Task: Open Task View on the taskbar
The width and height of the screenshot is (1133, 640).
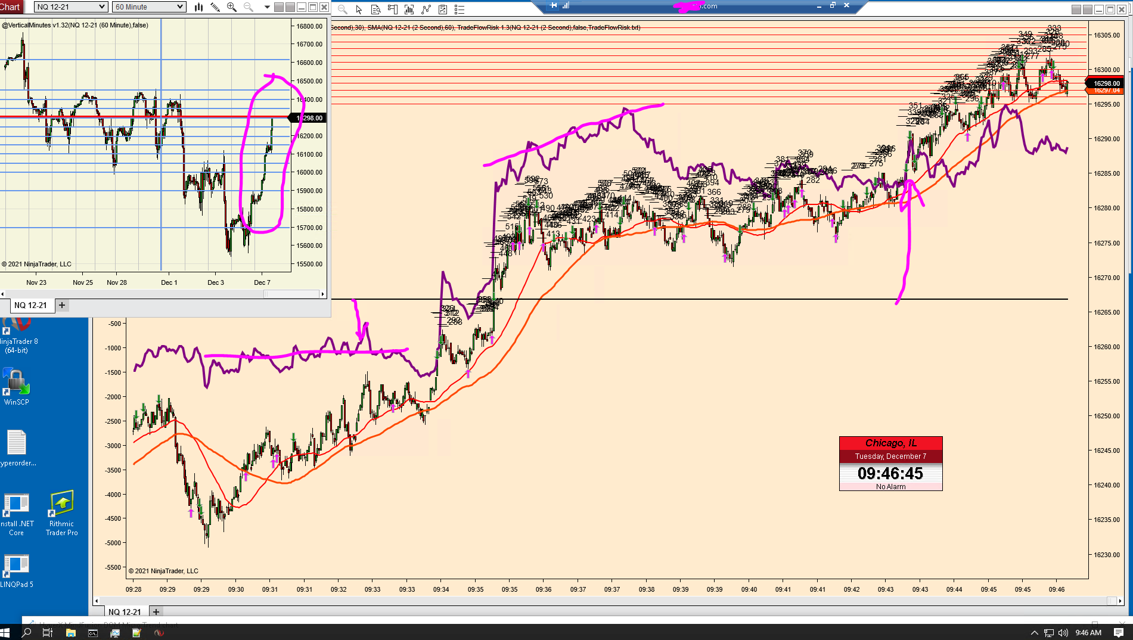Action: click(48, 633)
